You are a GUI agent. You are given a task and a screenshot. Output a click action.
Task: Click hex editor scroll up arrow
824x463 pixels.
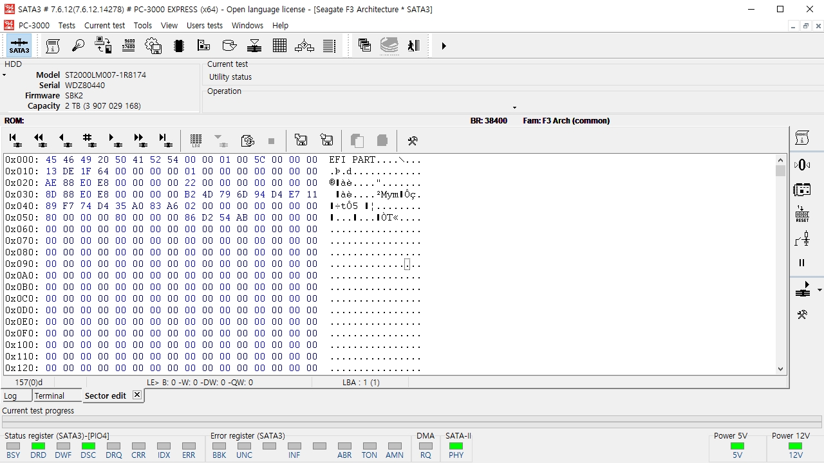tap(781, 160)
